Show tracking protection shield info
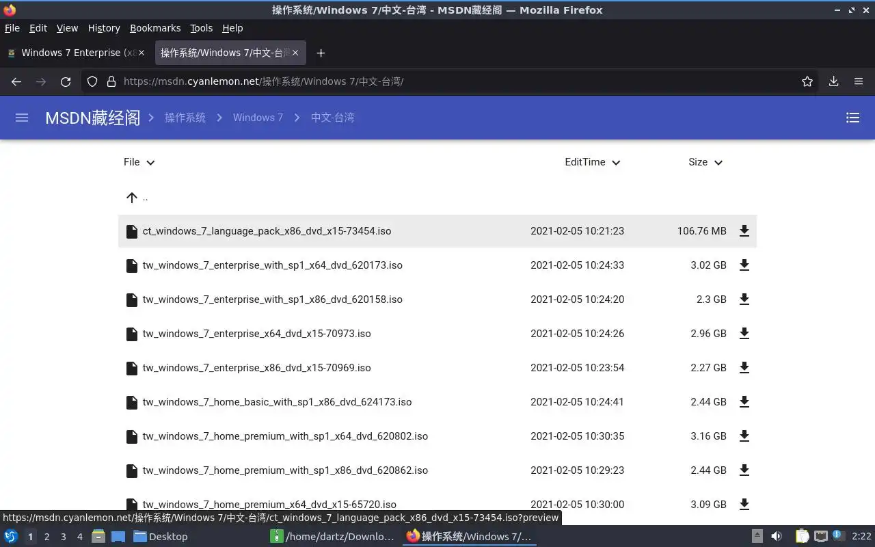Viewport: 875px width, 547px height. pos(92,81)
